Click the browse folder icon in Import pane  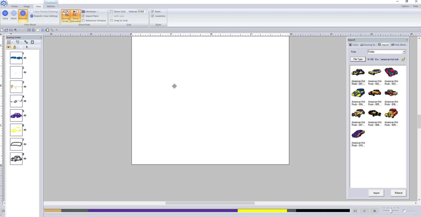[x=403, y=59]
